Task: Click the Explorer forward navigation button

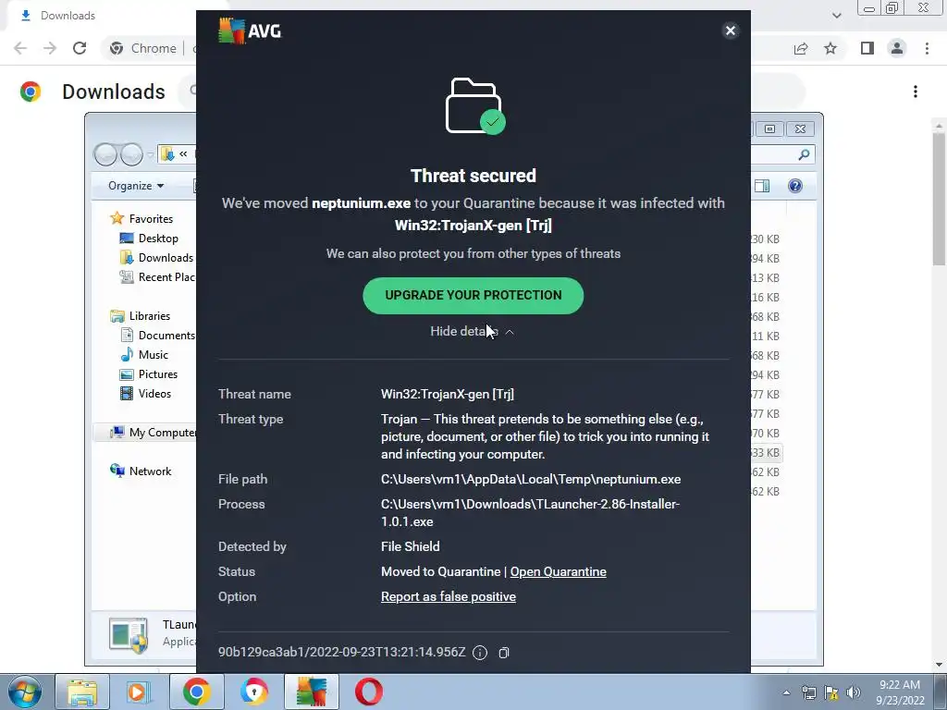Action: [131, 154]
